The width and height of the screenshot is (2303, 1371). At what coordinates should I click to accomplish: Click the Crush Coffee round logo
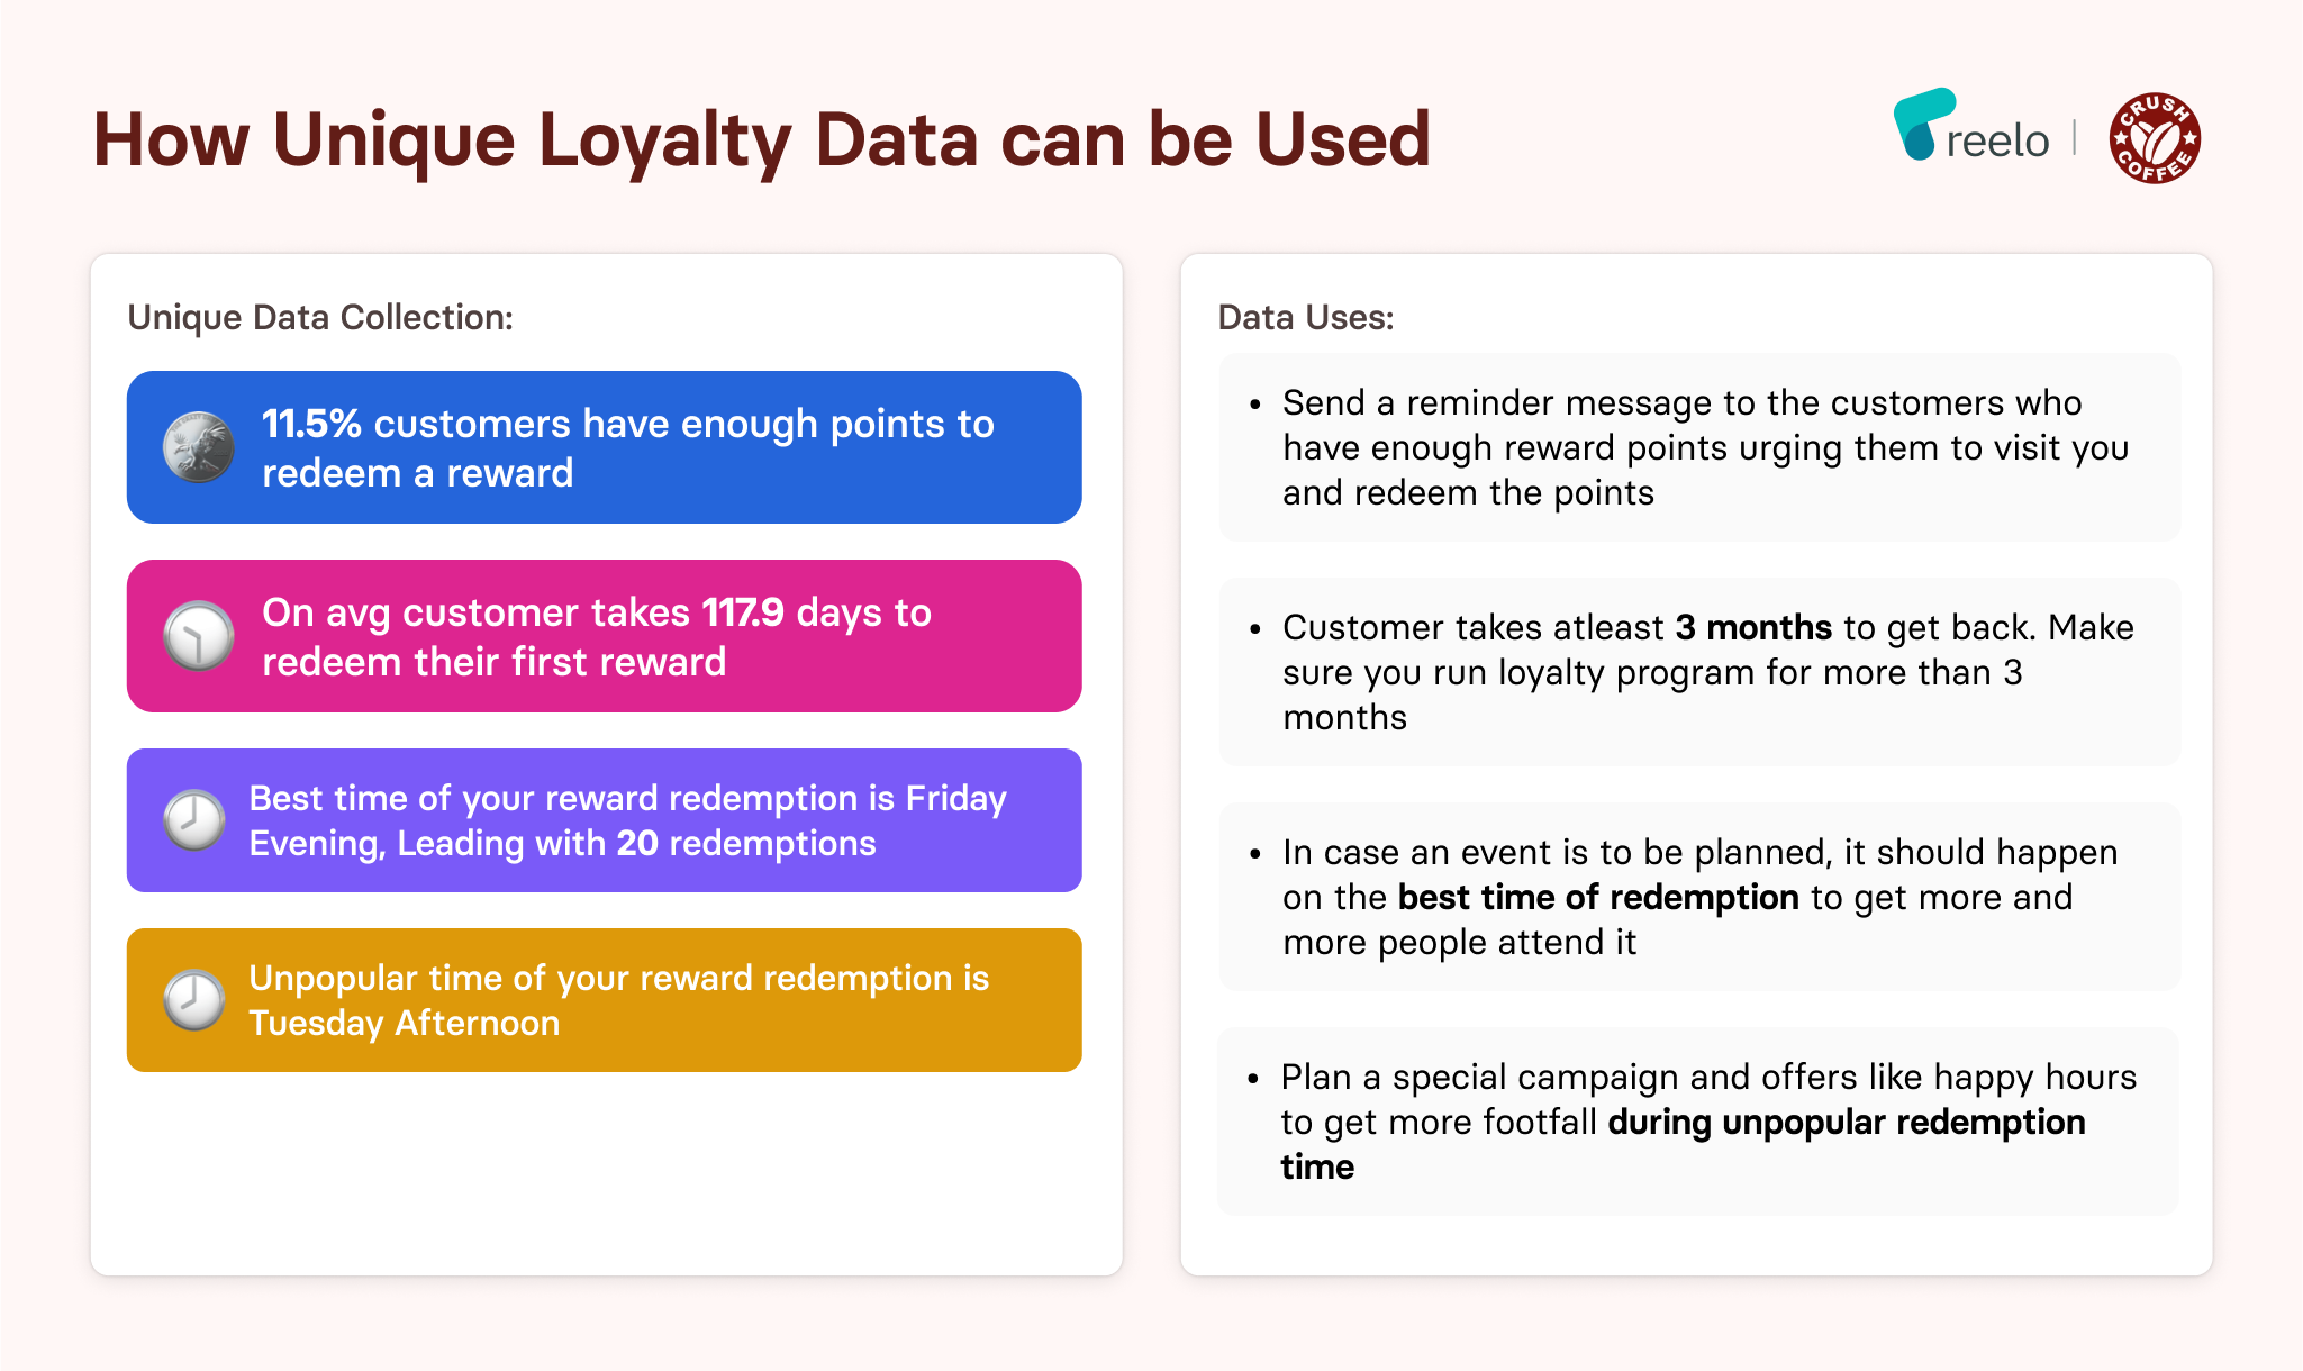pos(2154,137)
